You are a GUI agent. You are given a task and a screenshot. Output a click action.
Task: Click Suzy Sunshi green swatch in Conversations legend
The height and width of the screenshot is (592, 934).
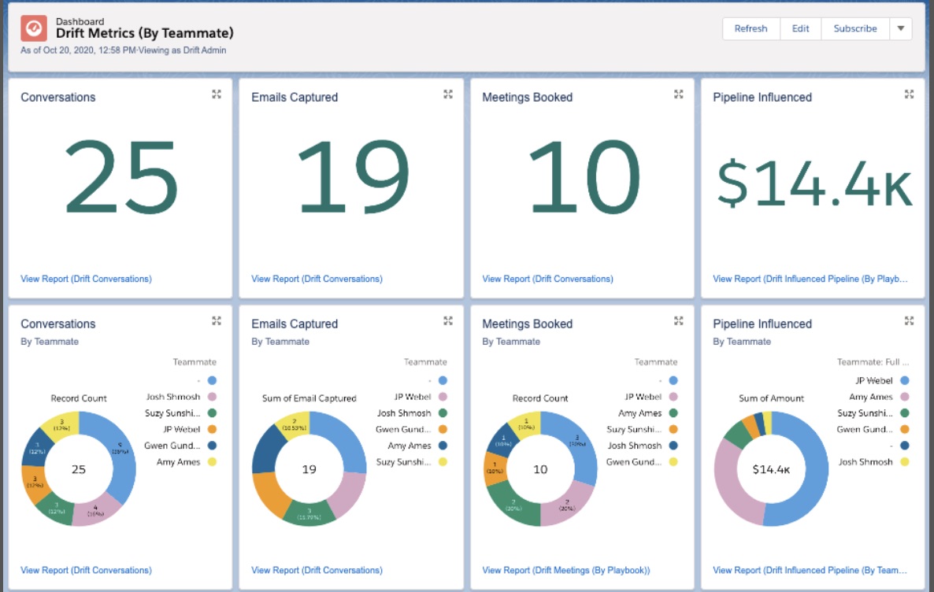pyautogui.click(x=212, y=413)
